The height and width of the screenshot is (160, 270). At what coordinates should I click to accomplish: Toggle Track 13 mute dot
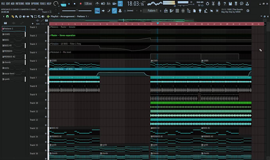[46, 133]
